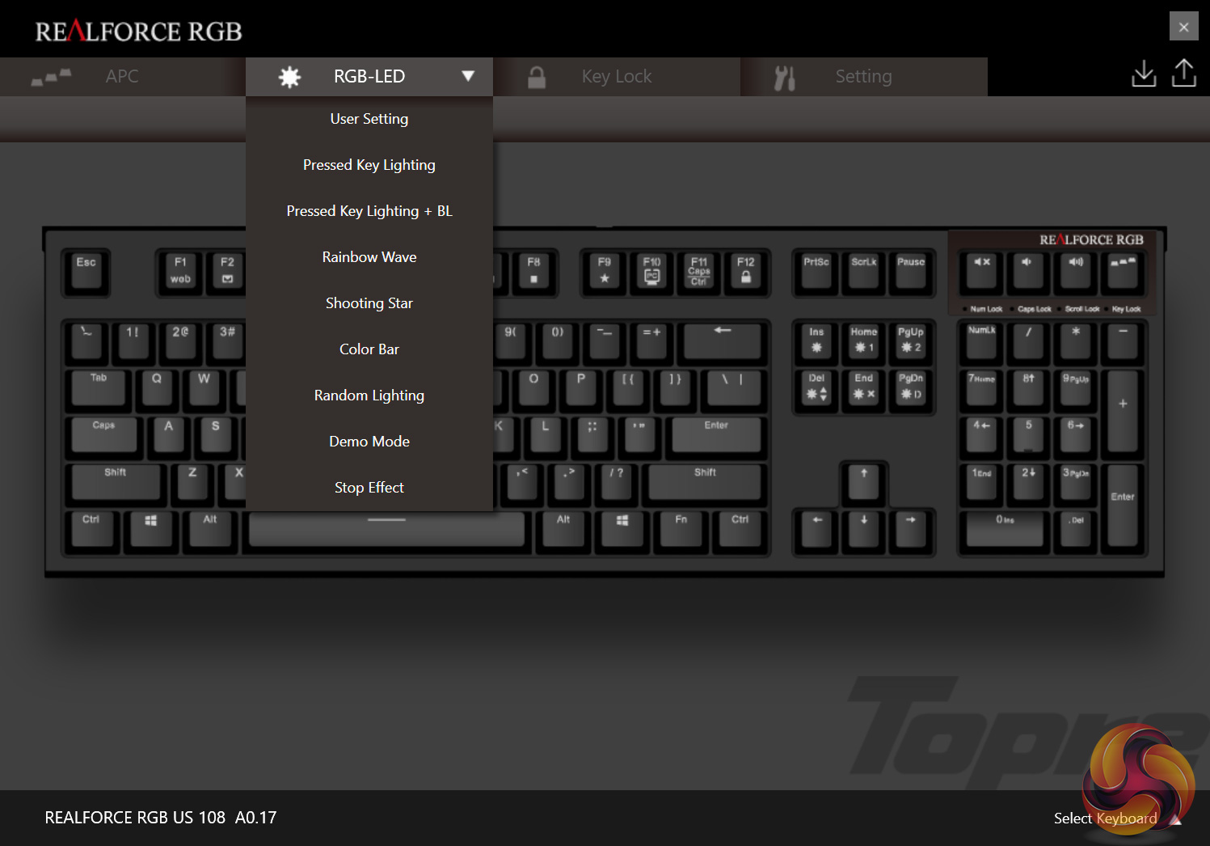The height and width of the screenshot is (846, 1210).
Task: Click the F2 mail key
Action: [x=227, y=272]
